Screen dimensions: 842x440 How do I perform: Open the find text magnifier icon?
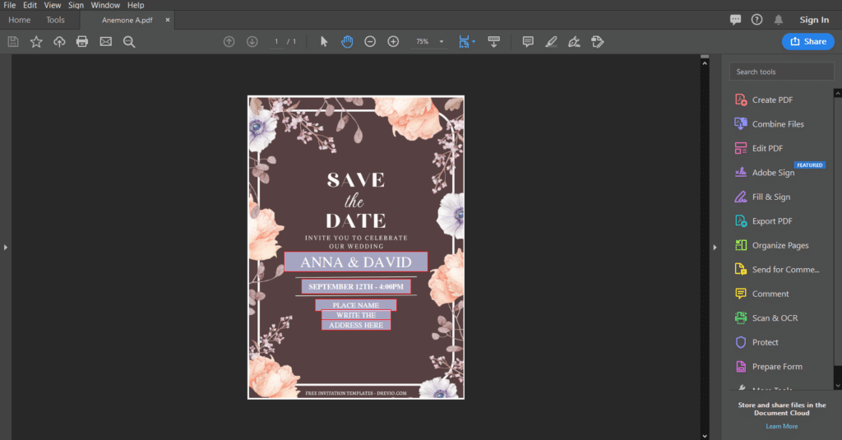[x=129, y=41]
